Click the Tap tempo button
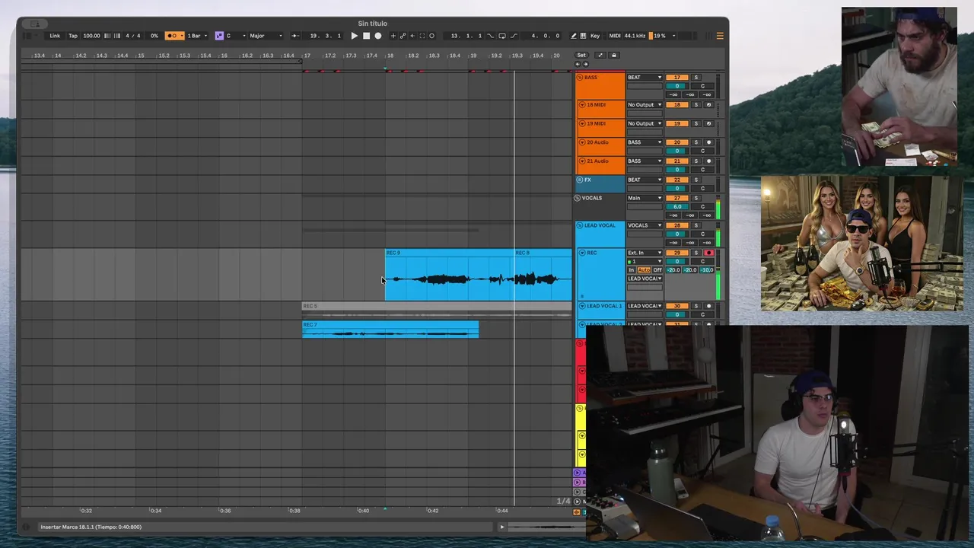Image resolution: width=974 pixels, height=548 pixels. [x=73, y=36]
